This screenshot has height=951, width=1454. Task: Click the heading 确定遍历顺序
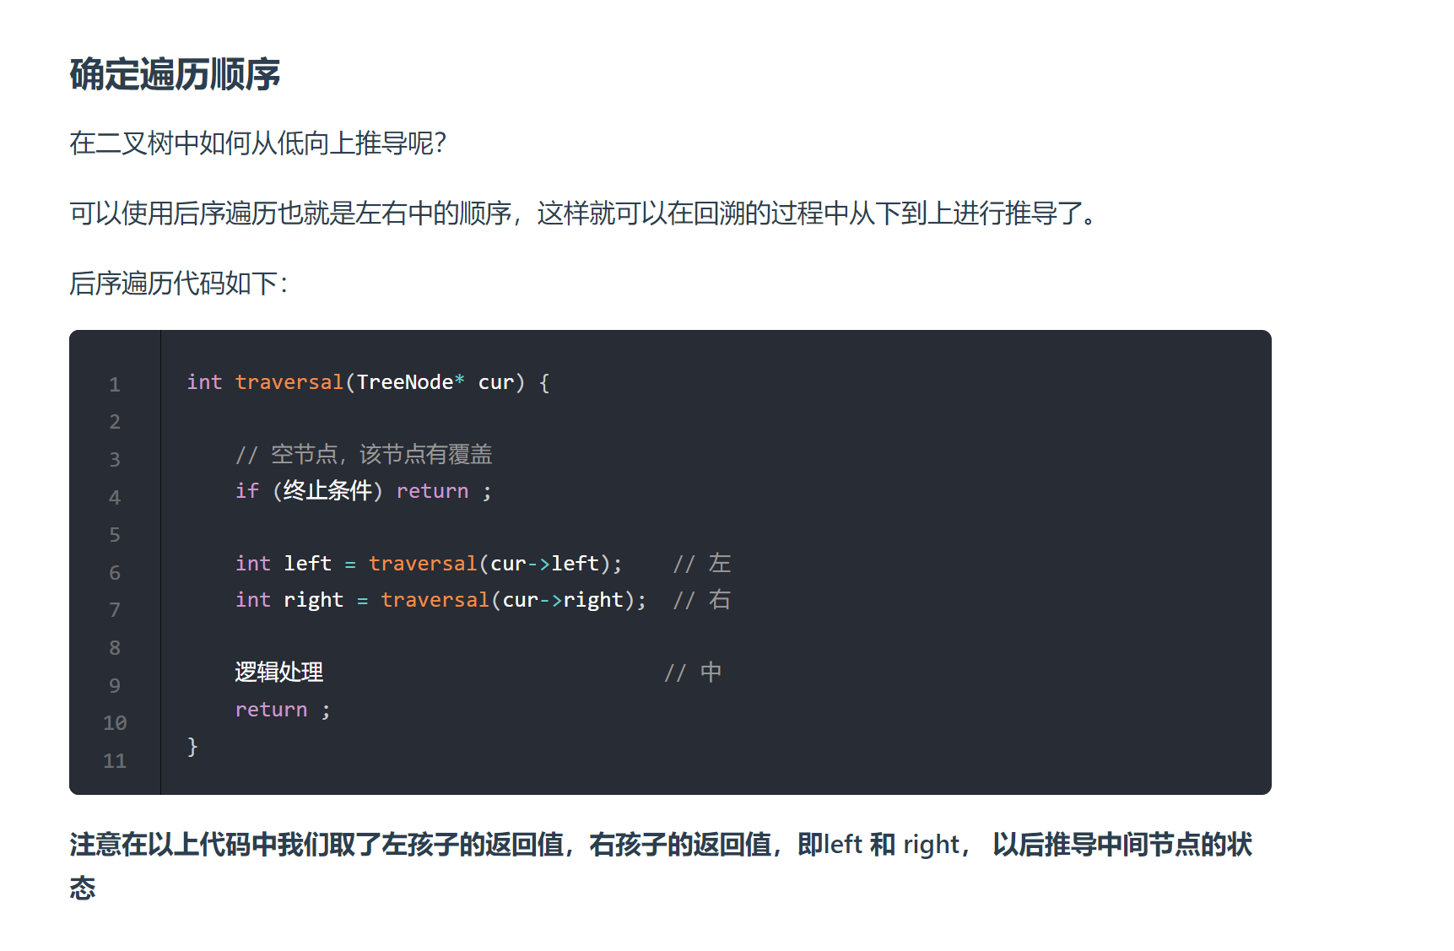click(x=175, y=75)
